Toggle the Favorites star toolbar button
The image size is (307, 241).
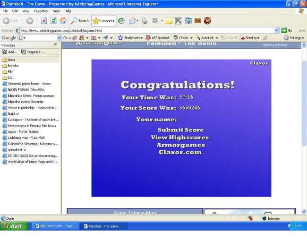(103, 21)
